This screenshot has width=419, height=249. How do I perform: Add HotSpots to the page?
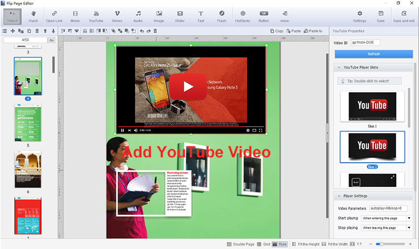243,16
